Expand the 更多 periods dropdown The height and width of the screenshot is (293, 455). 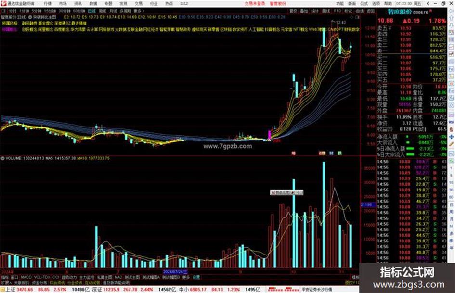coord(138,11)
